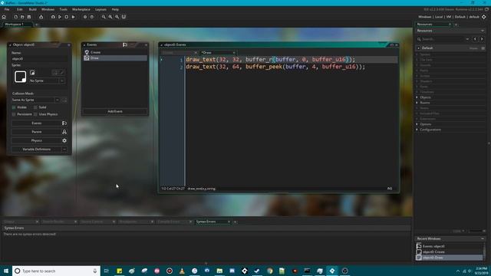Toggle workspace docking magnet icon
Image resolution: width=491 pixels, height=276 pixels.
click(124, 17)
